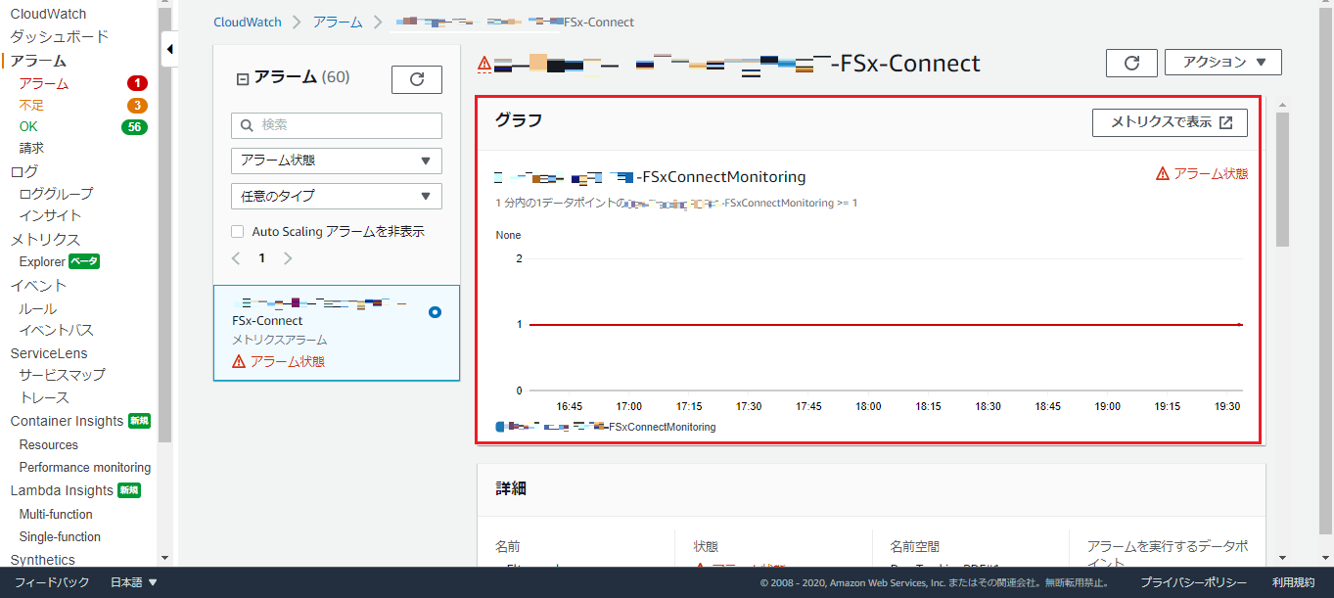Screen dimensions: 1334x598
Task: Click the red threshold line in graph
Action: (886, 324)
